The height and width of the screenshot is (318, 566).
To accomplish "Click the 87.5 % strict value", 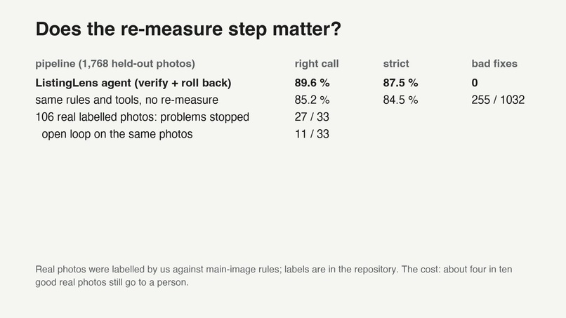I will tap(400, 83).
